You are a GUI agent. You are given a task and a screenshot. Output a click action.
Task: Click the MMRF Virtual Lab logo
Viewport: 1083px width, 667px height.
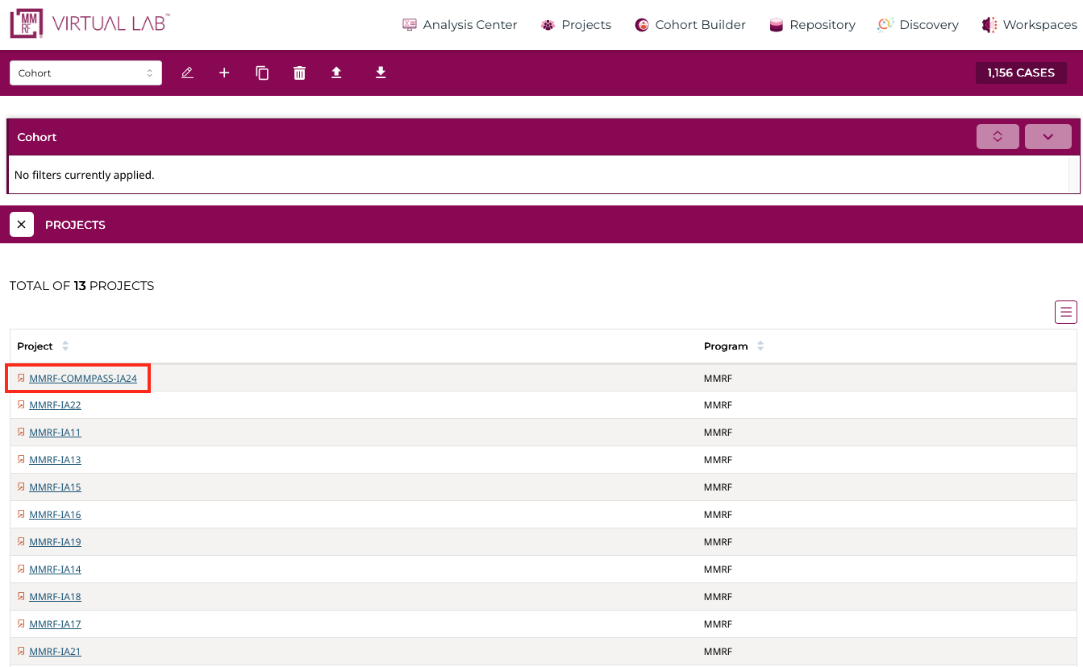coord(90,24)
